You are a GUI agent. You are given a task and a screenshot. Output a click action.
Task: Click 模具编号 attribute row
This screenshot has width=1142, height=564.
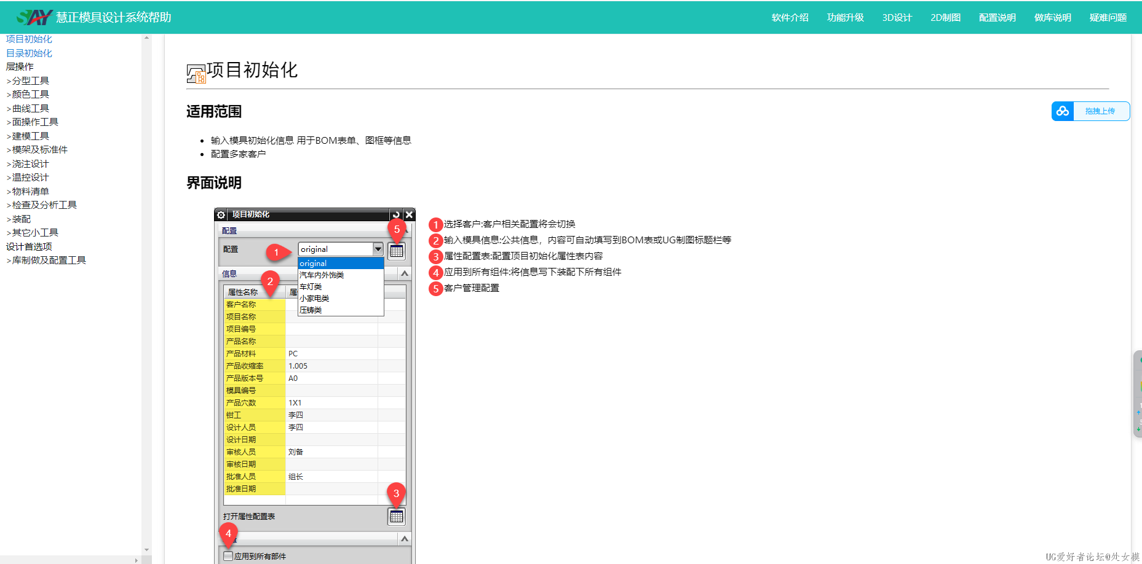click(x=315, y=390)
